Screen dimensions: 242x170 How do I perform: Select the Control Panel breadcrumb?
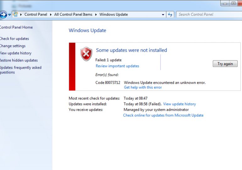coord(36,14)
